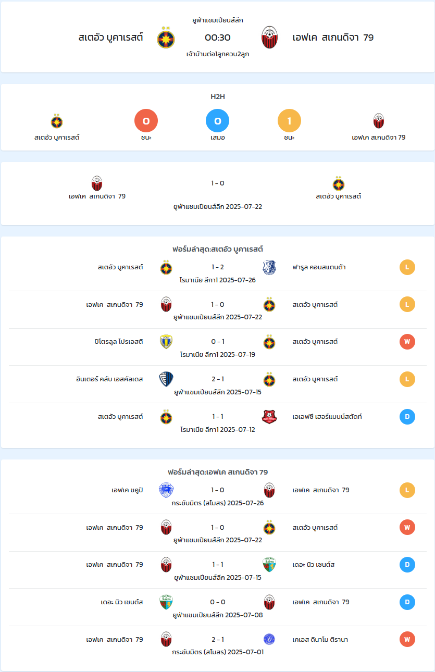The width and height of the screenshot is (435, 672).
Task: Click the Farul Constanta team name
Action: [x=319, y=267]
